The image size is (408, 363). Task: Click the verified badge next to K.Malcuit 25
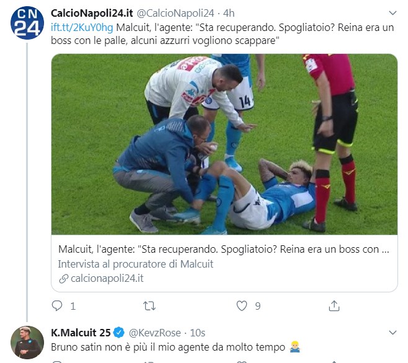(x=119, y=333)
